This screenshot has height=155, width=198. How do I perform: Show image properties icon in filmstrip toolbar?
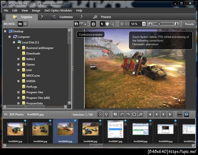[115, 115]
